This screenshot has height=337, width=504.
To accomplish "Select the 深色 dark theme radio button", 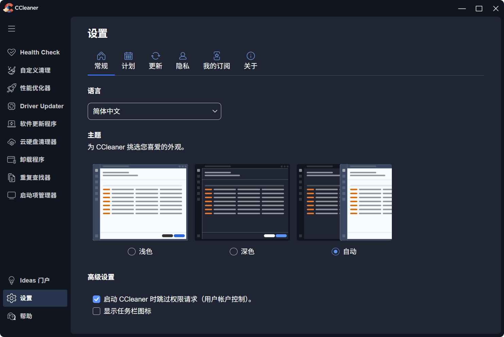I will 233,252.
